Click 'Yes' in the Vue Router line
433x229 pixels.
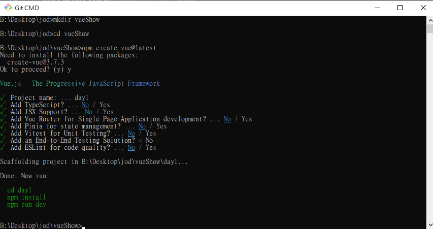tap(247, 119)
